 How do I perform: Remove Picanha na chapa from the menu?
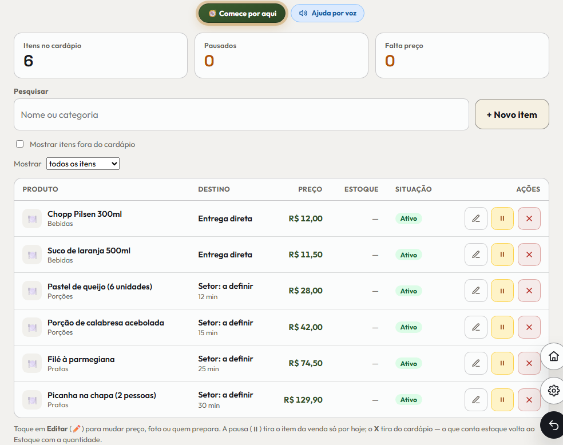529,400
